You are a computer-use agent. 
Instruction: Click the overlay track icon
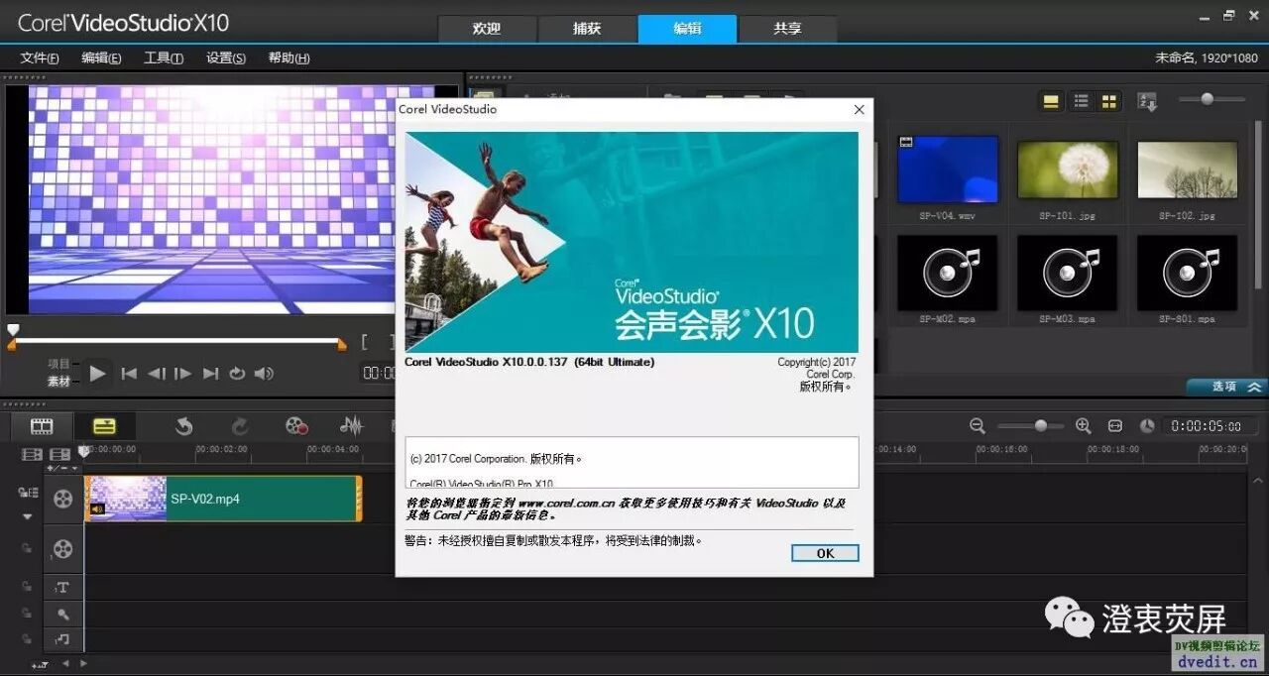[x=63, y=548]
